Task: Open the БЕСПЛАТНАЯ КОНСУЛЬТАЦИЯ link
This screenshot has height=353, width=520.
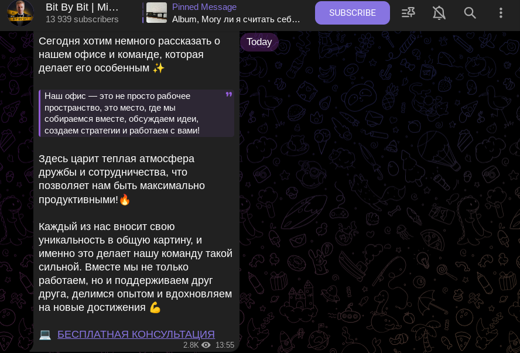Action: (136, 334)
